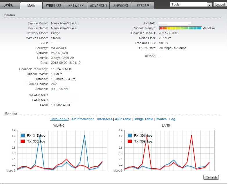This screenshot has height=184, width=231.
Task: Click the Logout button
Action: click(x=220, y=4)
